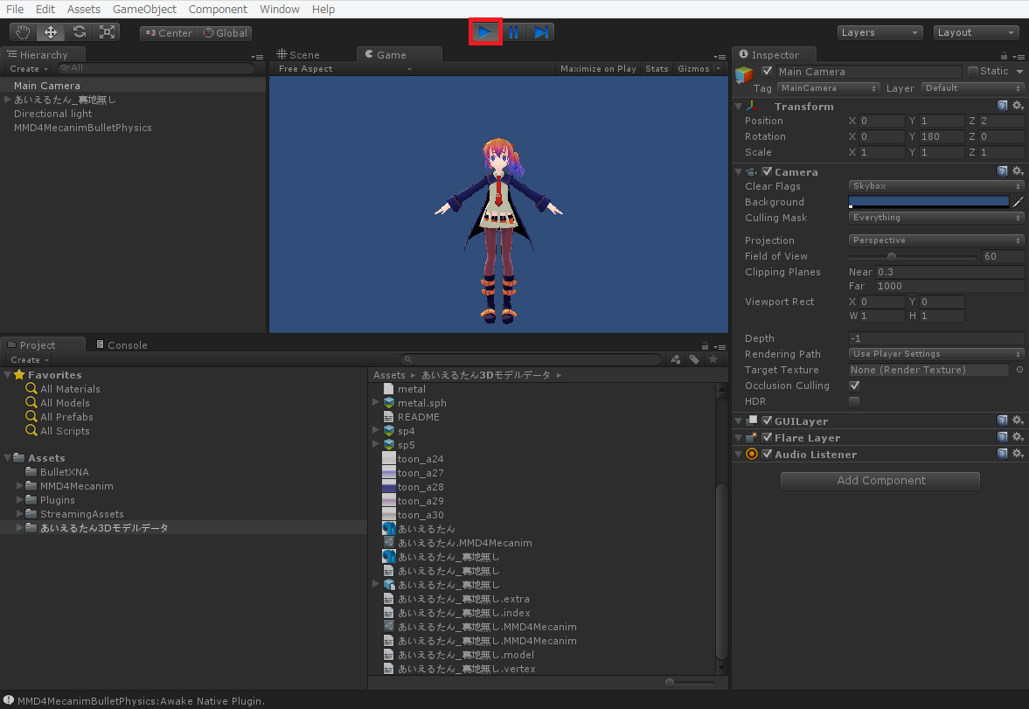Open Flare Layer component gear menu
This screenshot has width=1029, height=709.
(x=1018, y=436)
